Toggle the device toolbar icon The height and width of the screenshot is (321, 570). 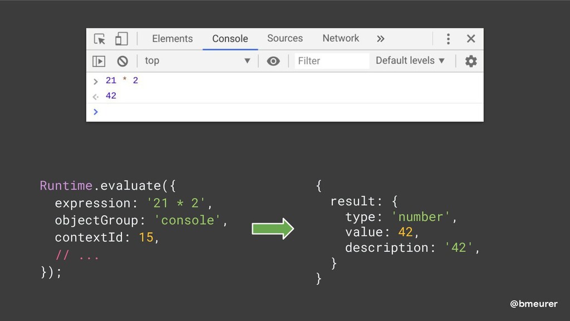point(121,38)
